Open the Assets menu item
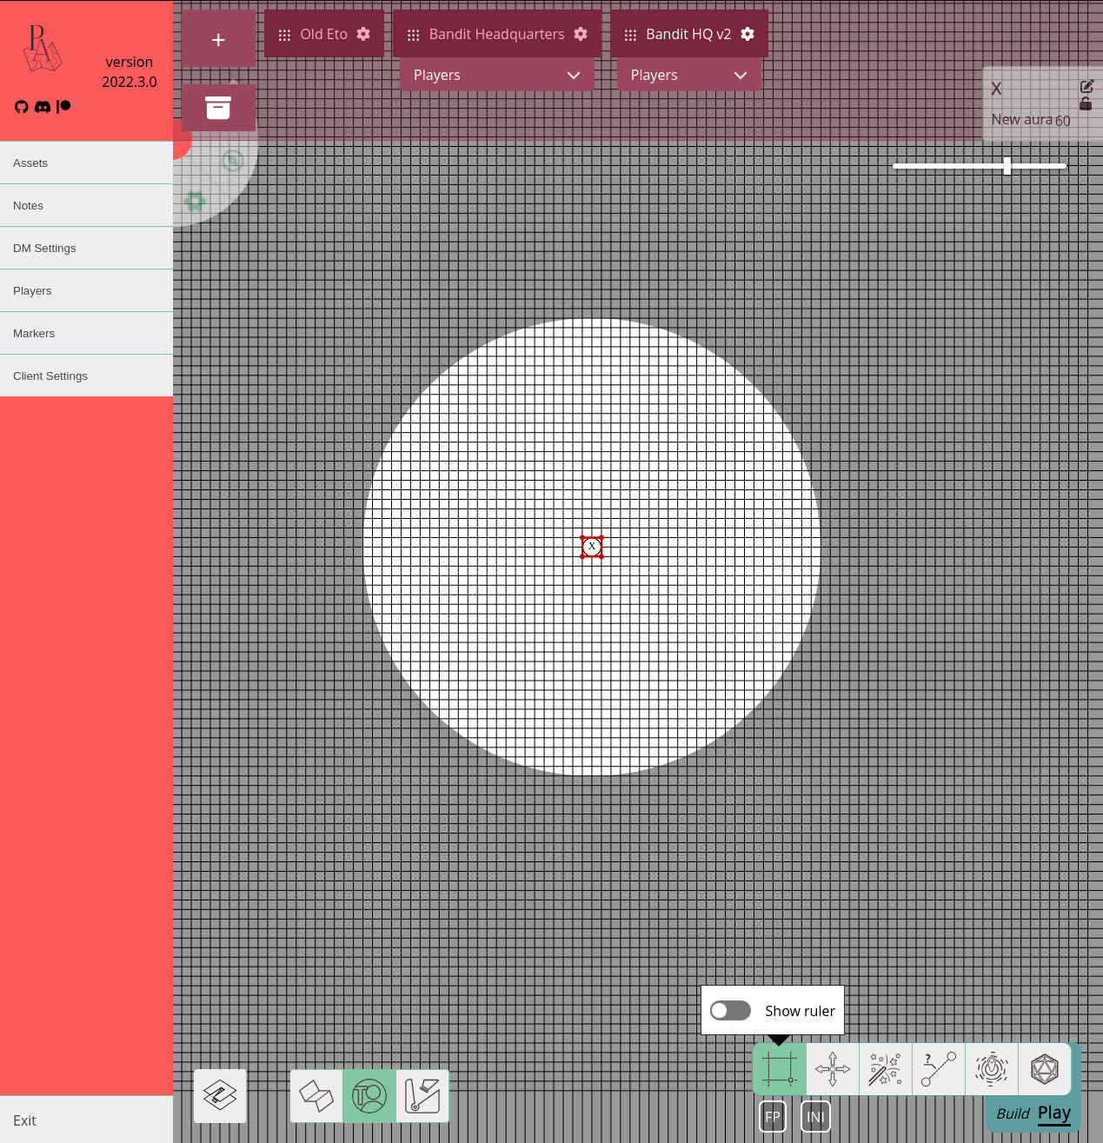Screen dimensions: 1103x1143 [86, 163]
